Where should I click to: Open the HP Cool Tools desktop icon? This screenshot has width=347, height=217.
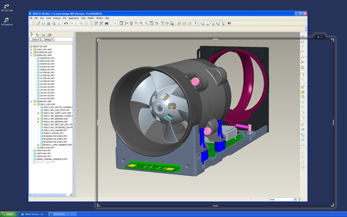tap(7, 7)
